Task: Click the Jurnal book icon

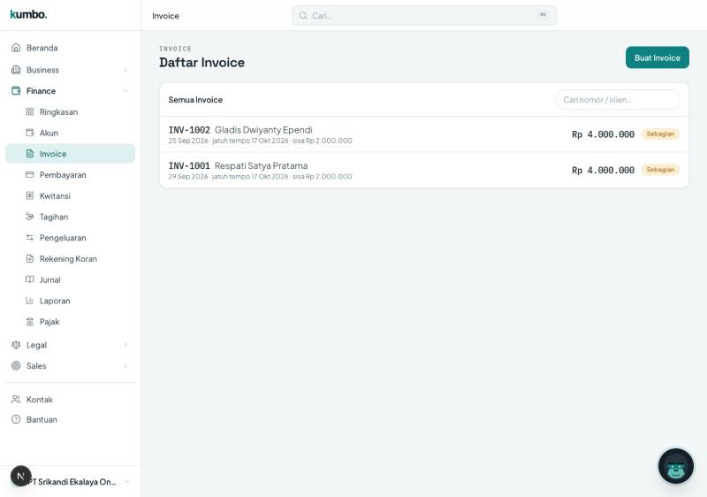Action: 30,279
